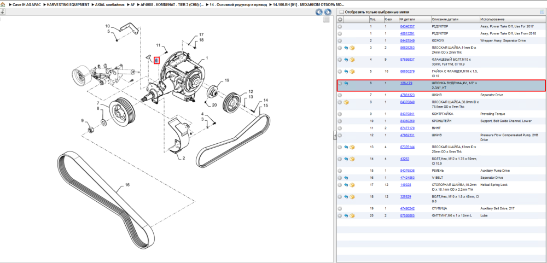Click the blue arrow icon for part 86950279
Viewport: 547px width, 263px height.
346,72
